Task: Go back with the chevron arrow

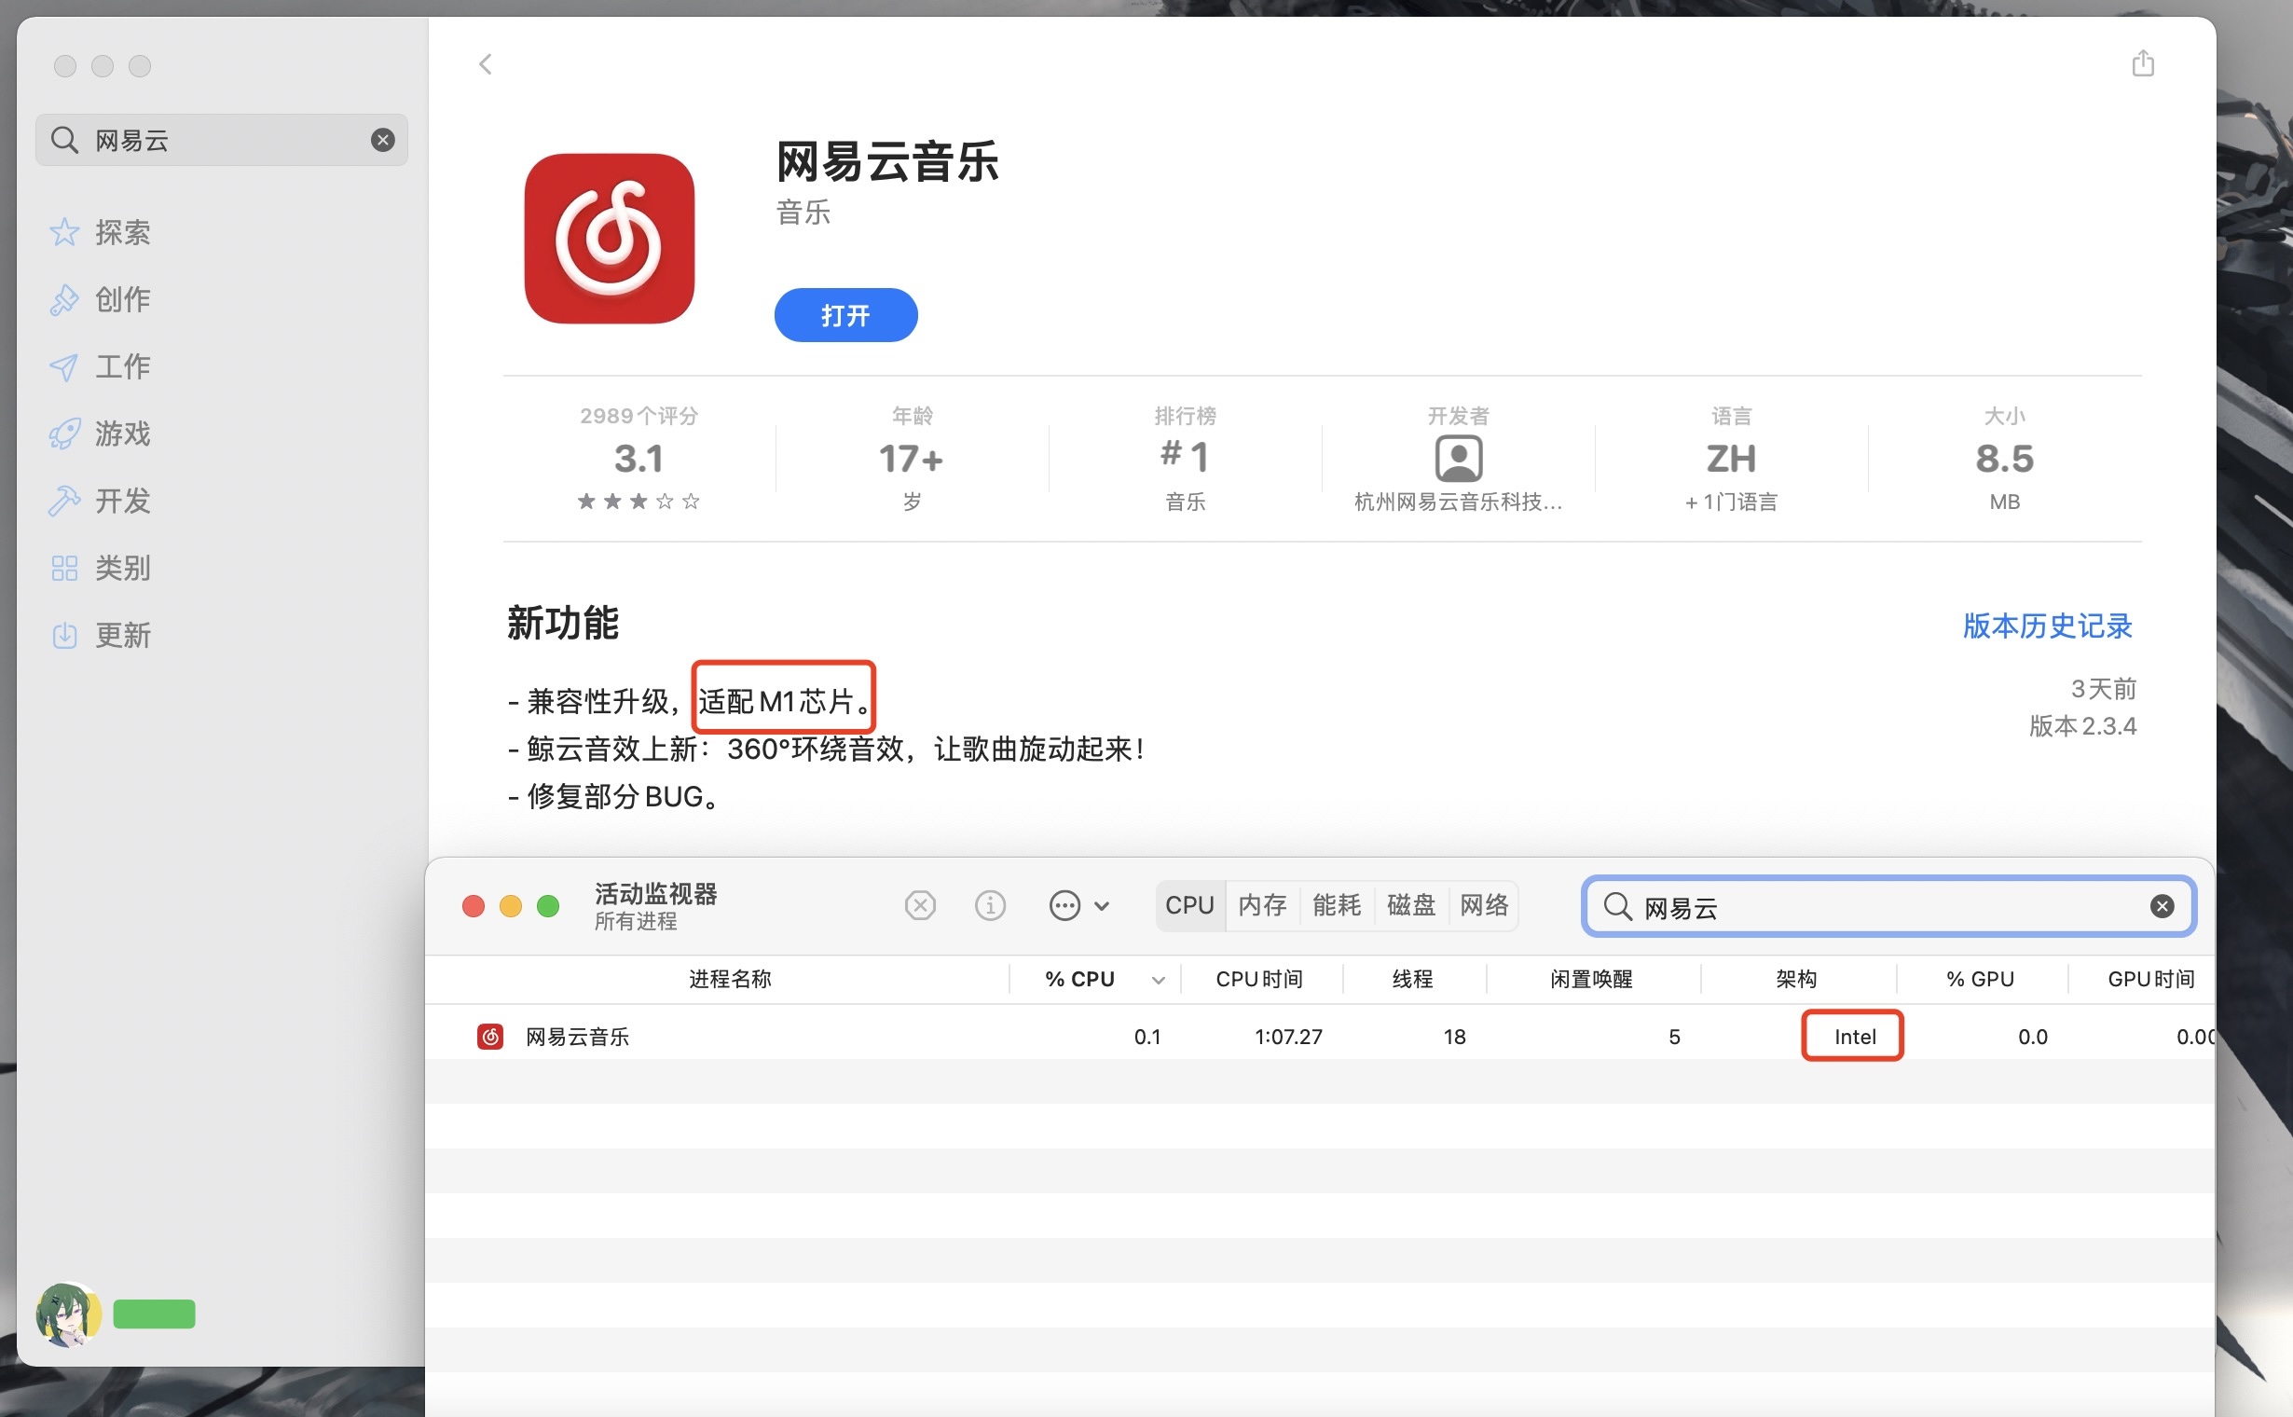Action: [x=486, y=63]
